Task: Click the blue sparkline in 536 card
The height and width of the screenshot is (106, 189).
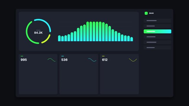Action: 92,60
